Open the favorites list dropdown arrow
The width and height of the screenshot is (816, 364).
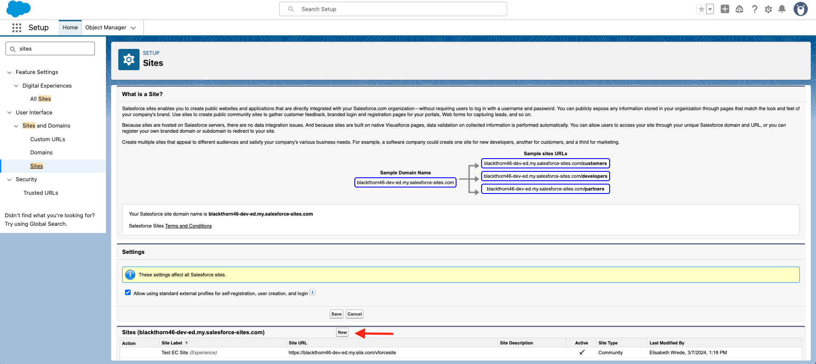[710, 9]
